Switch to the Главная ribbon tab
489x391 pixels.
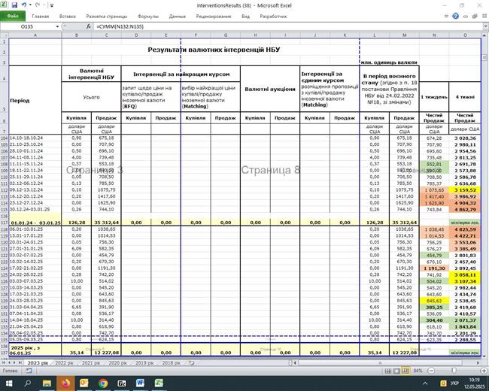40,17
